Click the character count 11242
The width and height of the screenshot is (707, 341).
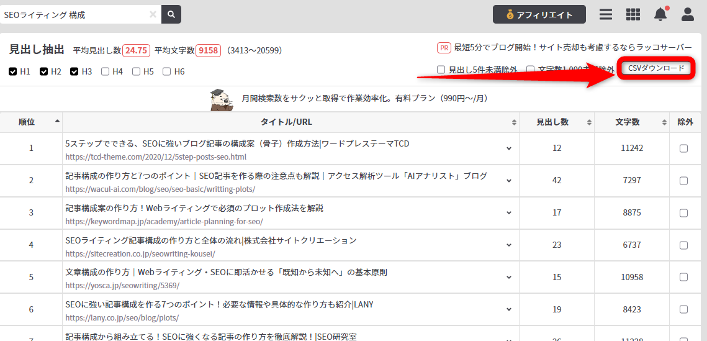tap(632, 148)
